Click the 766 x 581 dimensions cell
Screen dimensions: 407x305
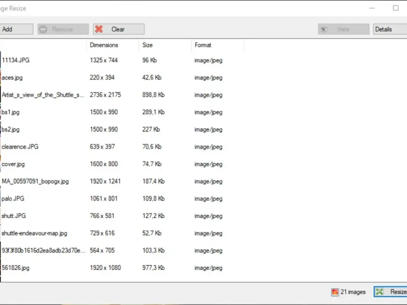[x=102, y=216]
